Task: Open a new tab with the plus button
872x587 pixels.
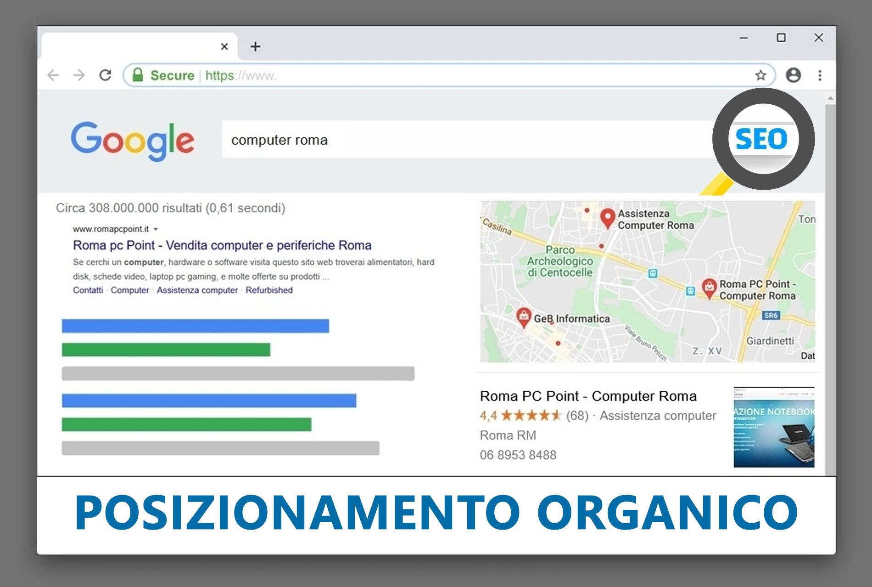Action: tap(255, 46)
